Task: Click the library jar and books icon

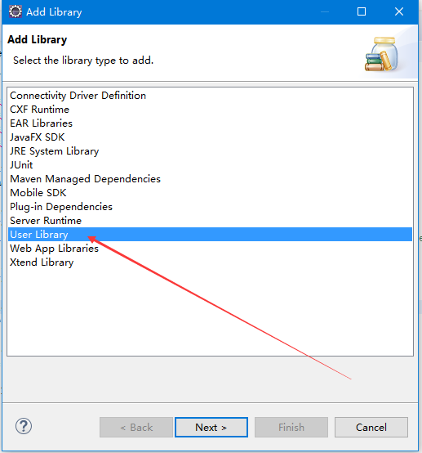Action: (x=381, y=54)
